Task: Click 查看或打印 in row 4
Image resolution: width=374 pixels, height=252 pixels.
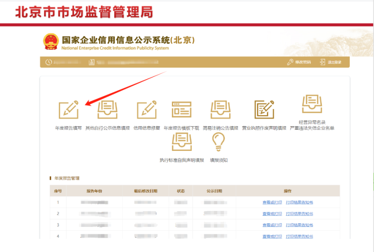Action: click(272, 236)
